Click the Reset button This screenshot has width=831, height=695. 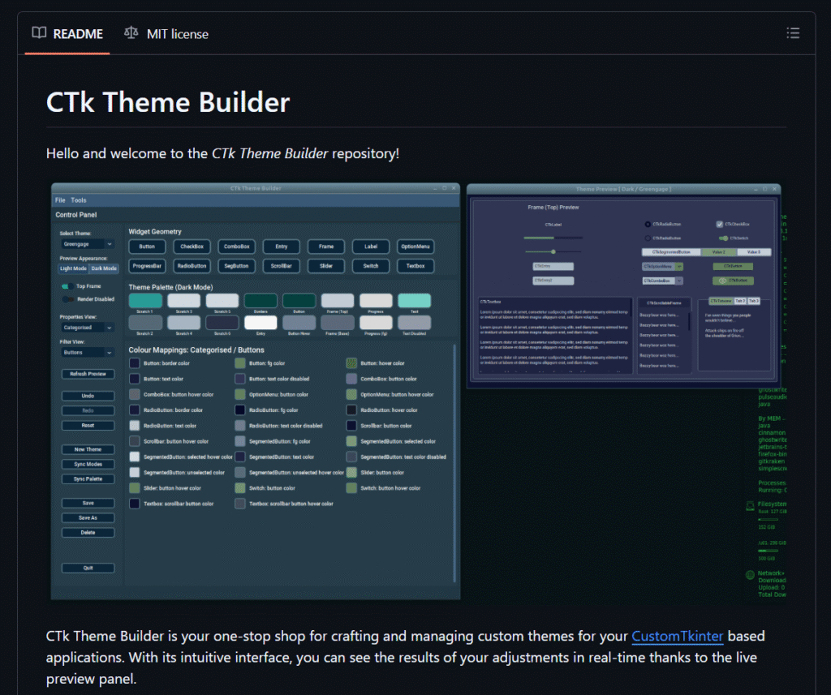tap(88, 426)
